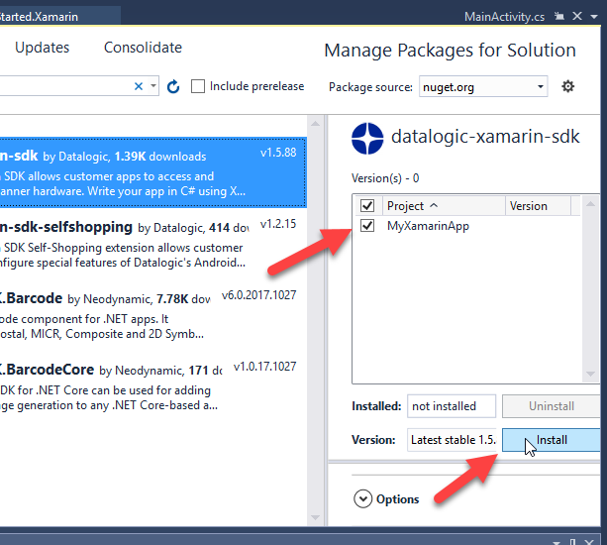
Task: Open bottom panel window position dropdown
Action: pyautogui.click(x=556, y=542)
